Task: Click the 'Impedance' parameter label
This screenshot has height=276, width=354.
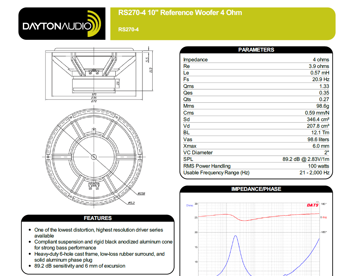Action: (x=195, y=60)
